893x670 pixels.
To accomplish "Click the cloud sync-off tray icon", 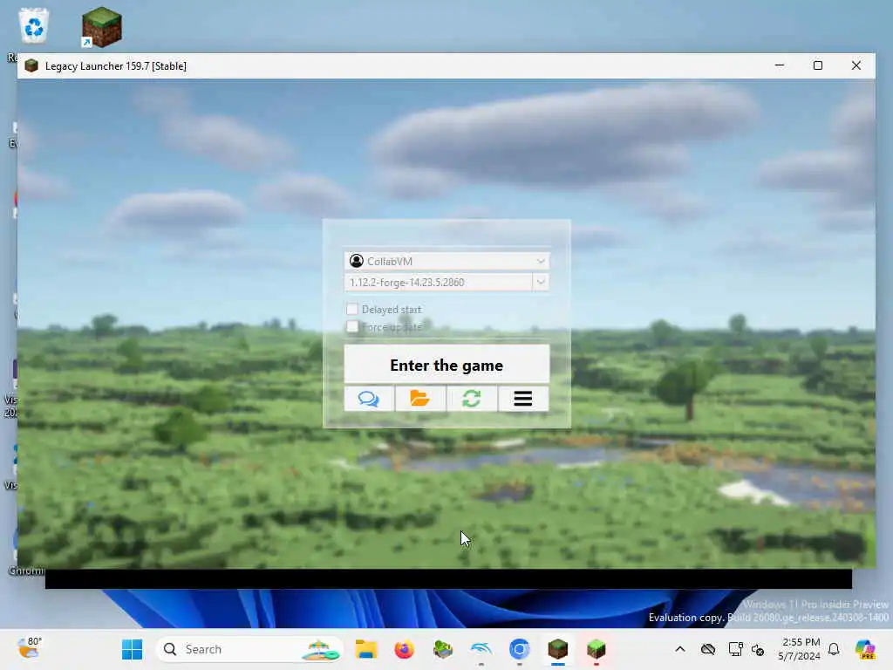I will pyautogui.click(x=708, y=649).
